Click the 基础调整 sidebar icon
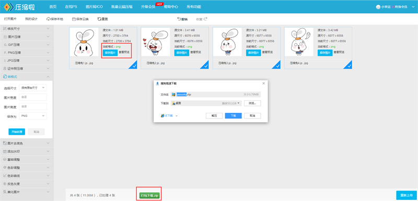Image resolution: width=418 pixels, height=201 pixels. (5, 159)
